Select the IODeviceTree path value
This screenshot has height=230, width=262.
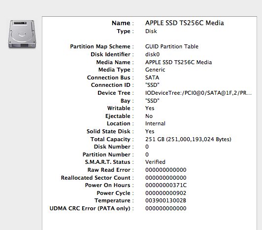click(198, 93)
